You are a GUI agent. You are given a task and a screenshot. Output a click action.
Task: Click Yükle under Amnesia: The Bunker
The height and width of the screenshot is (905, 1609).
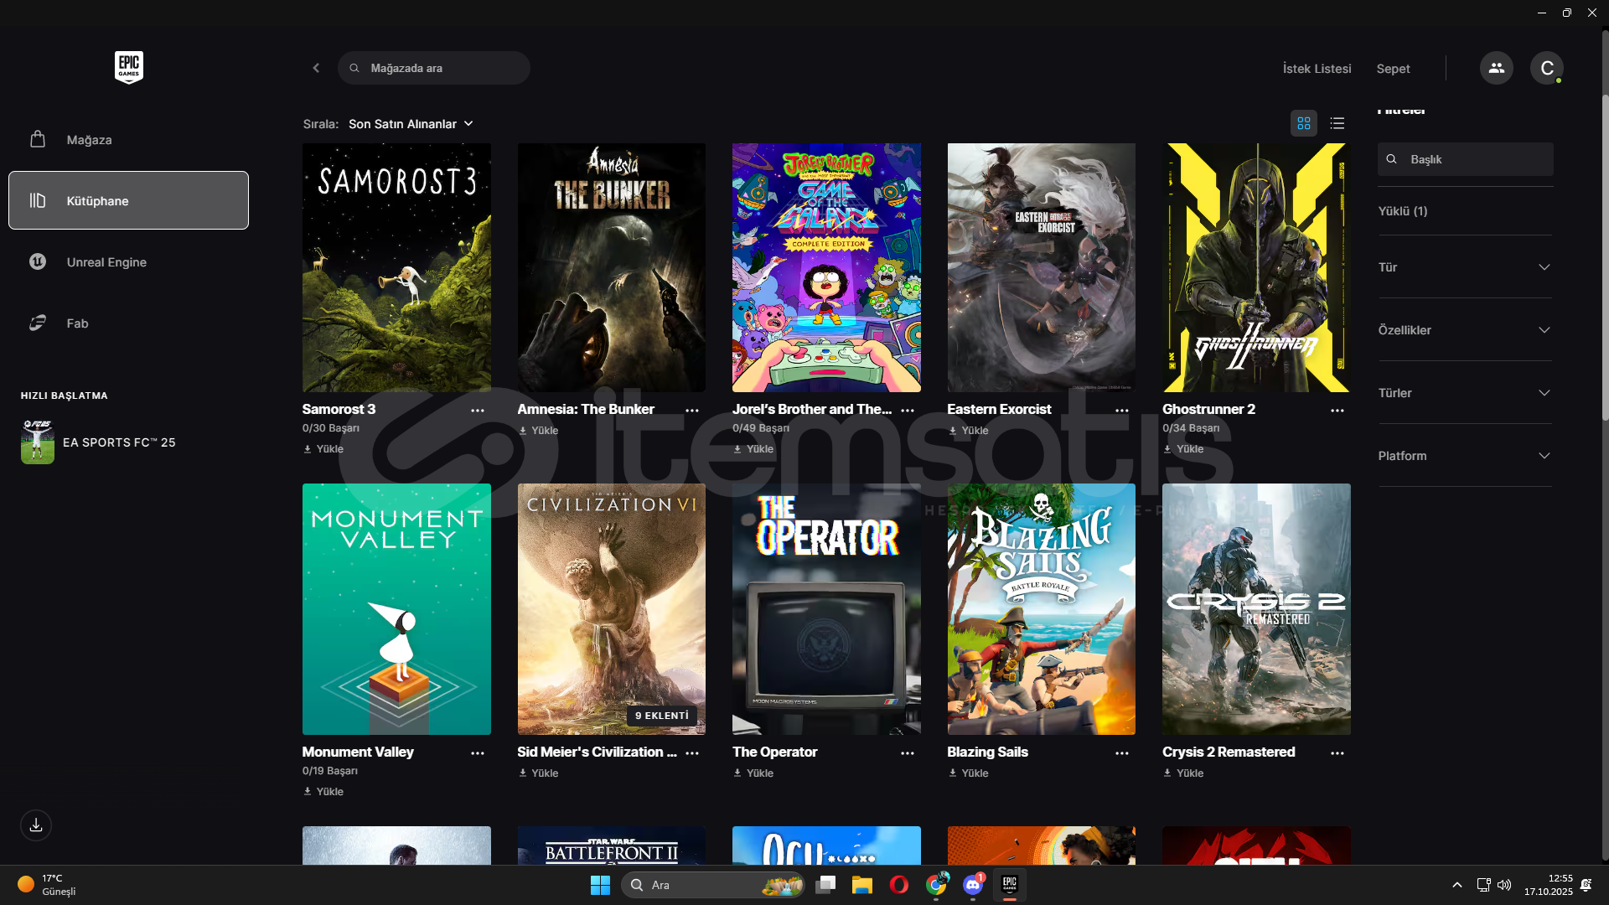click(539, 431)
